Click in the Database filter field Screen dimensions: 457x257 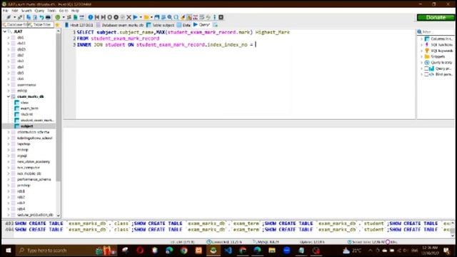tap(15, 25)
